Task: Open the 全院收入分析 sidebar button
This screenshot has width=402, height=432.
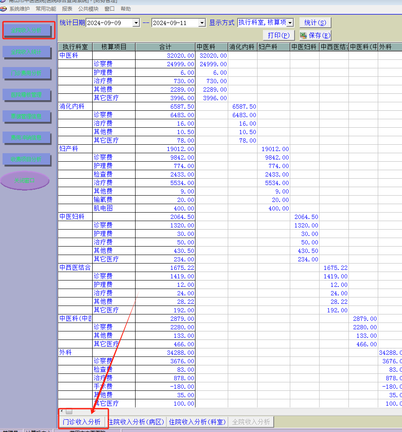Action: pyautogui.click(x=26, y=30)
